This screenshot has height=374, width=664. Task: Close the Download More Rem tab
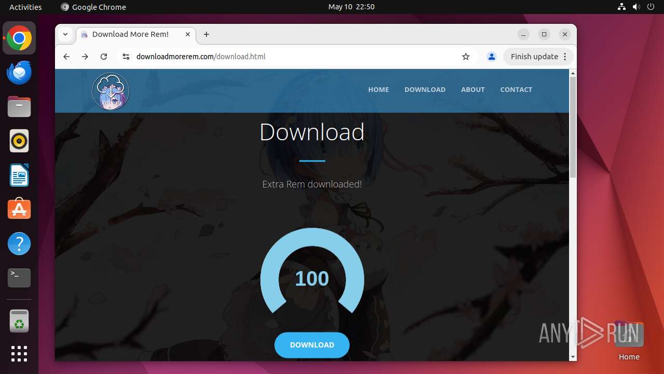coord(188,34)
